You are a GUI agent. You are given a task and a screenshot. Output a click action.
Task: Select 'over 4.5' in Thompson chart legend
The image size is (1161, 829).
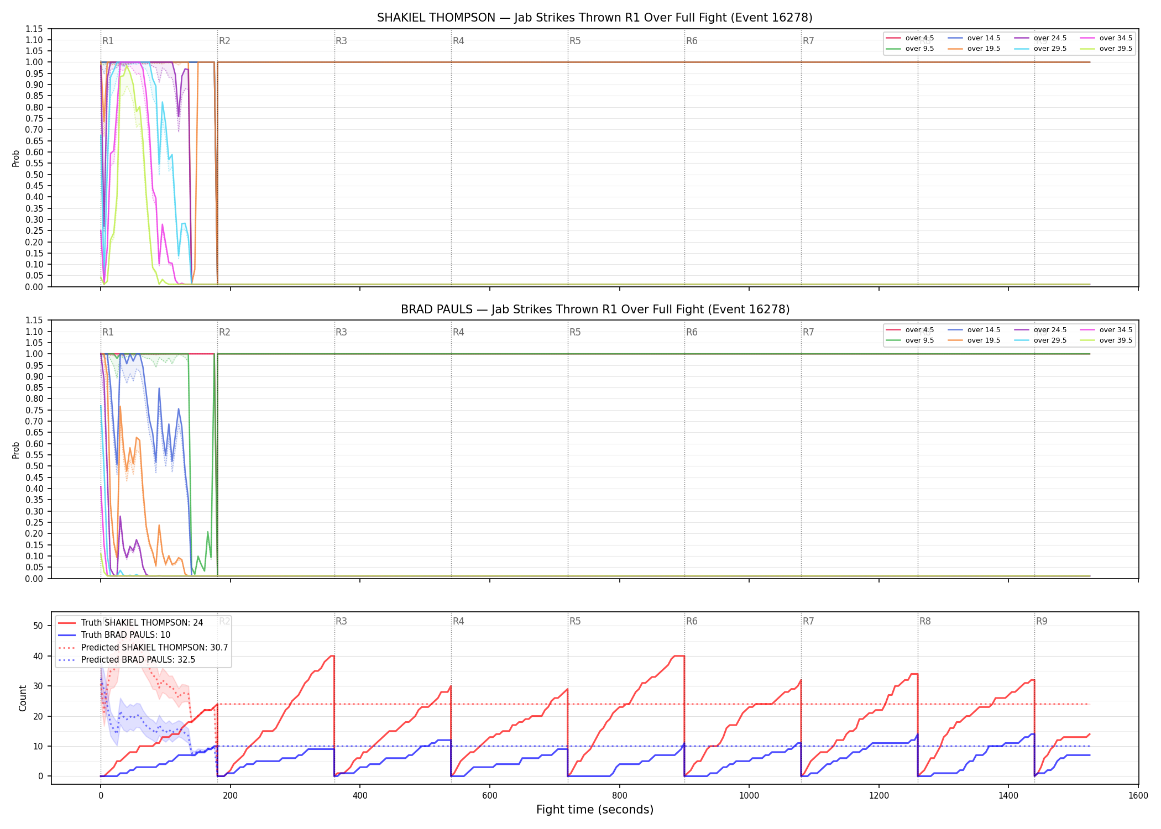coord(910,38)
